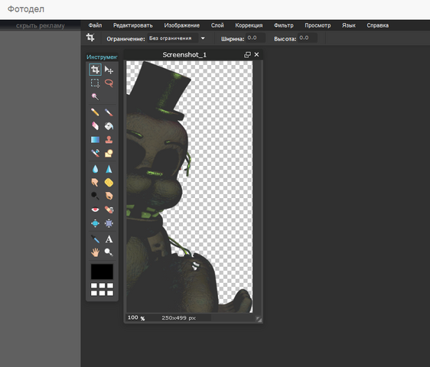Select the Brush tool
The height and width of the screenshot is (367, 430).
coord(109,112)
